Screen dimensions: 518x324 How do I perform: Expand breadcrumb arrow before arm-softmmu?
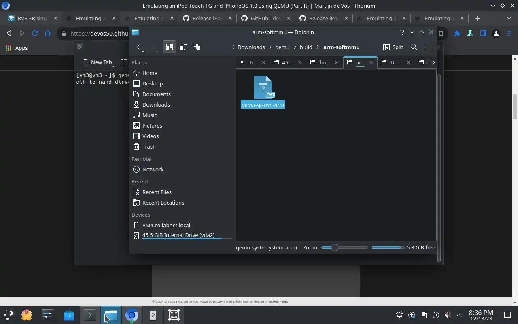[318, 47]
